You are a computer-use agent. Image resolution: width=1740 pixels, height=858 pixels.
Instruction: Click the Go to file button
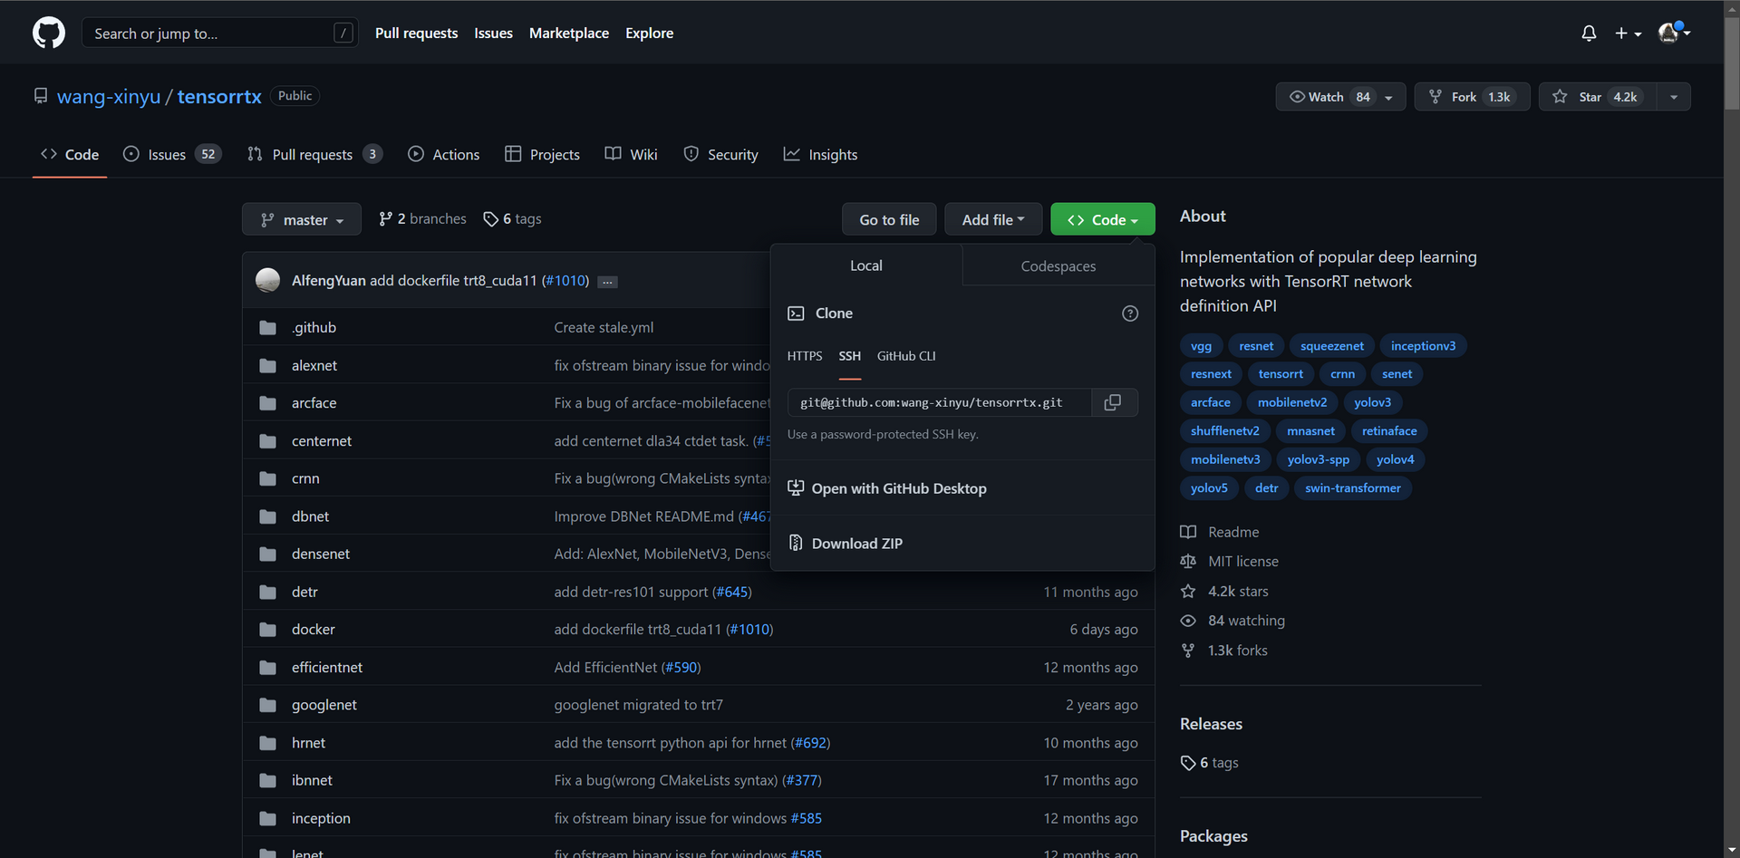click(x=889, y=219)
